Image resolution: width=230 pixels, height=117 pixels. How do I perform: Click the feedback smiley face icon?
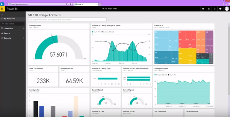coord(220,9)
